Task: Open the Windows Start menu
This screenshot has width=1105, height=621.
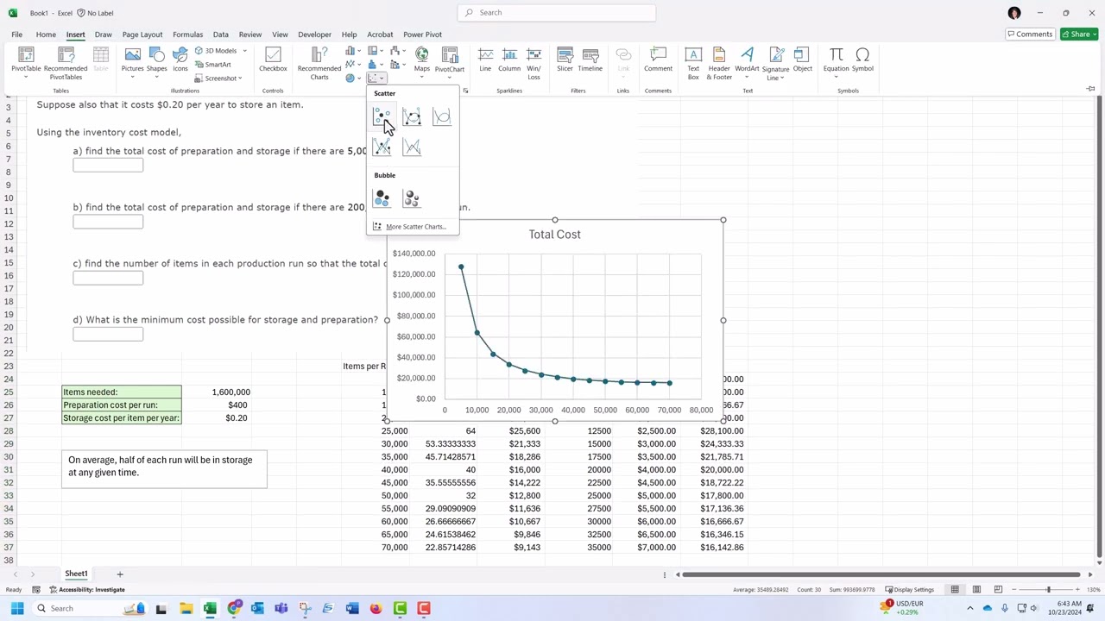Action: (16, 608)
